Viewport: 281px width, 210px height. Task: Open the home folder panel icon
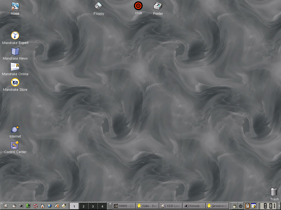(43, 206)
